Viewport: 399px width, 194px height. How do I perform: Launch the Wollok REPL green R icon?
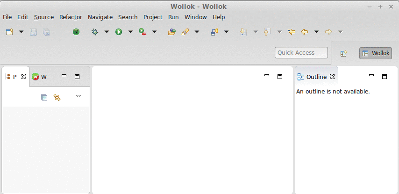[x=76, y=32]
